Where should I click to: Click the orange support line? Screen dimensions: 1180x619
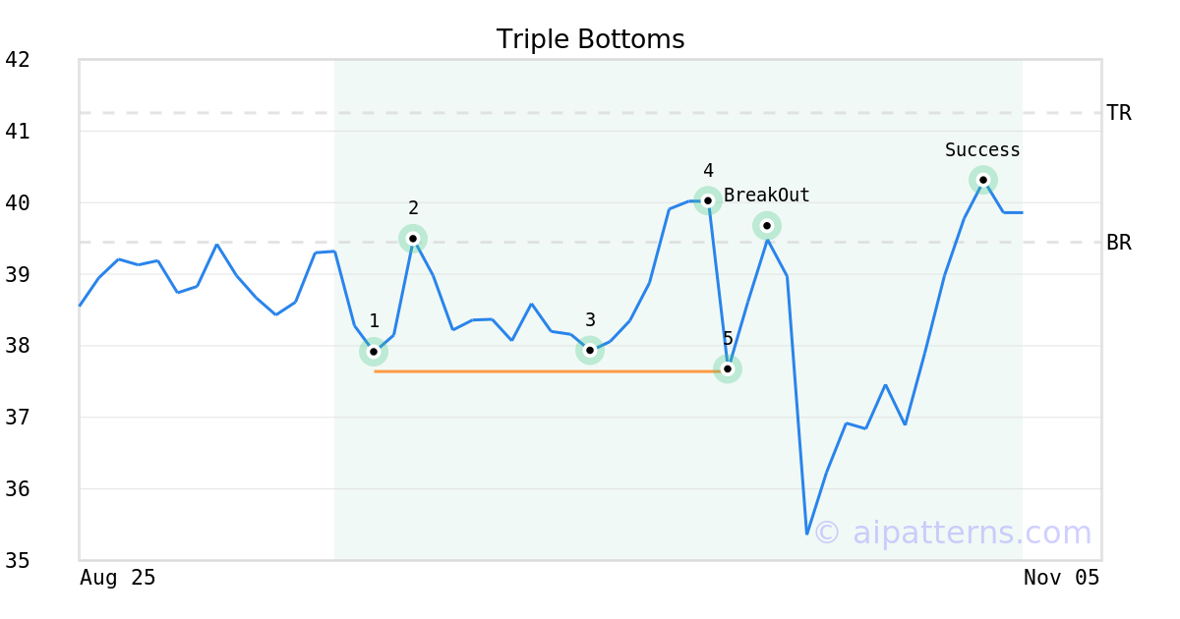point(551,371)
